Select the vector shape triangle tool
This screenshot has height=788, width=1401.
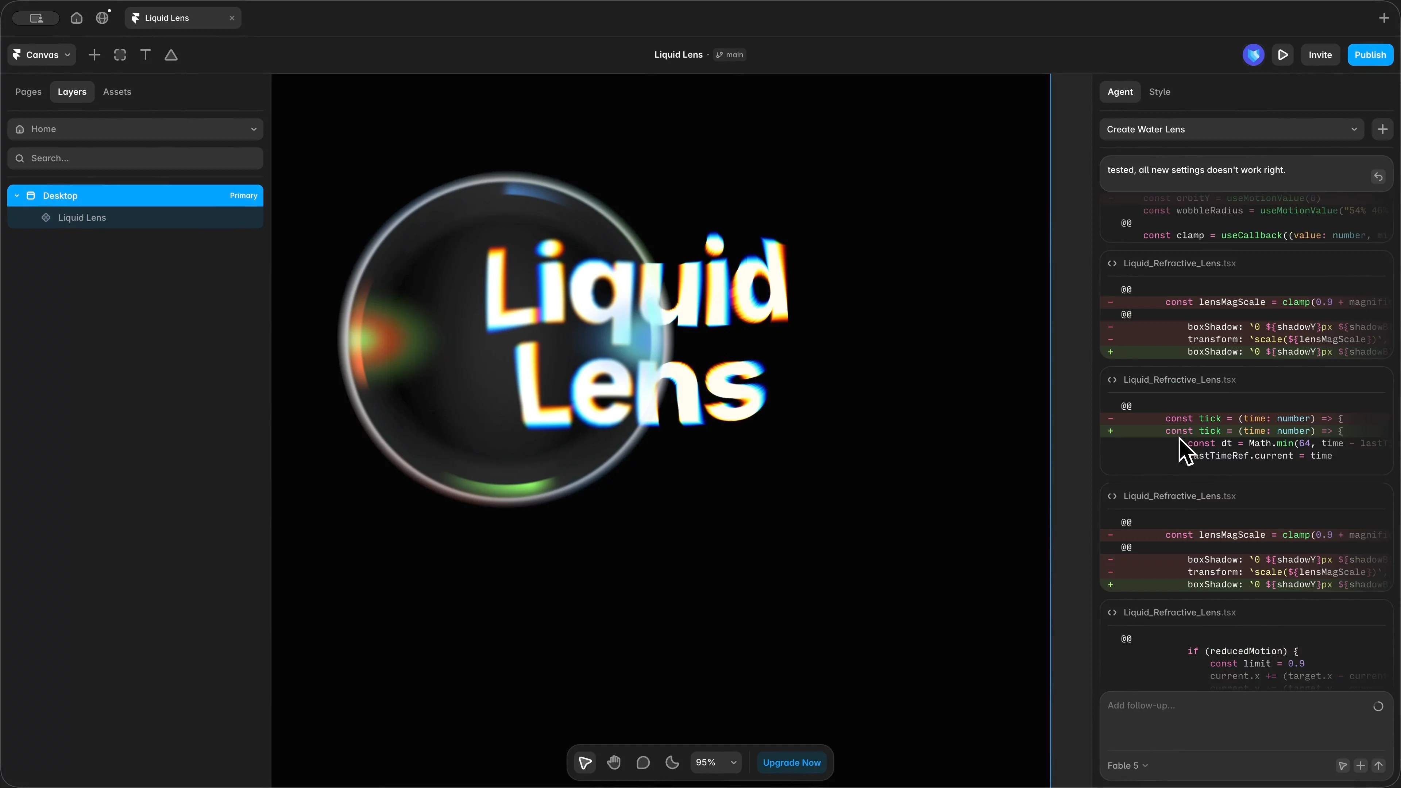tap(171, 55)
